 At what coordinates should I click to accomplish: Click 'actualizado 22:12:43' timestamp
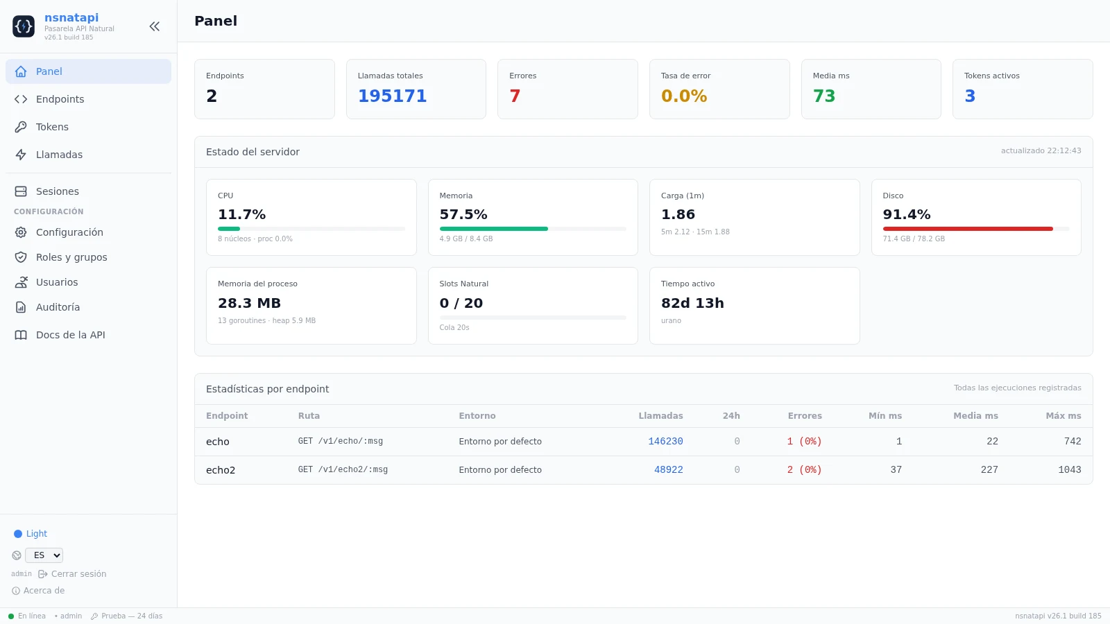[x=1041, y=150]
